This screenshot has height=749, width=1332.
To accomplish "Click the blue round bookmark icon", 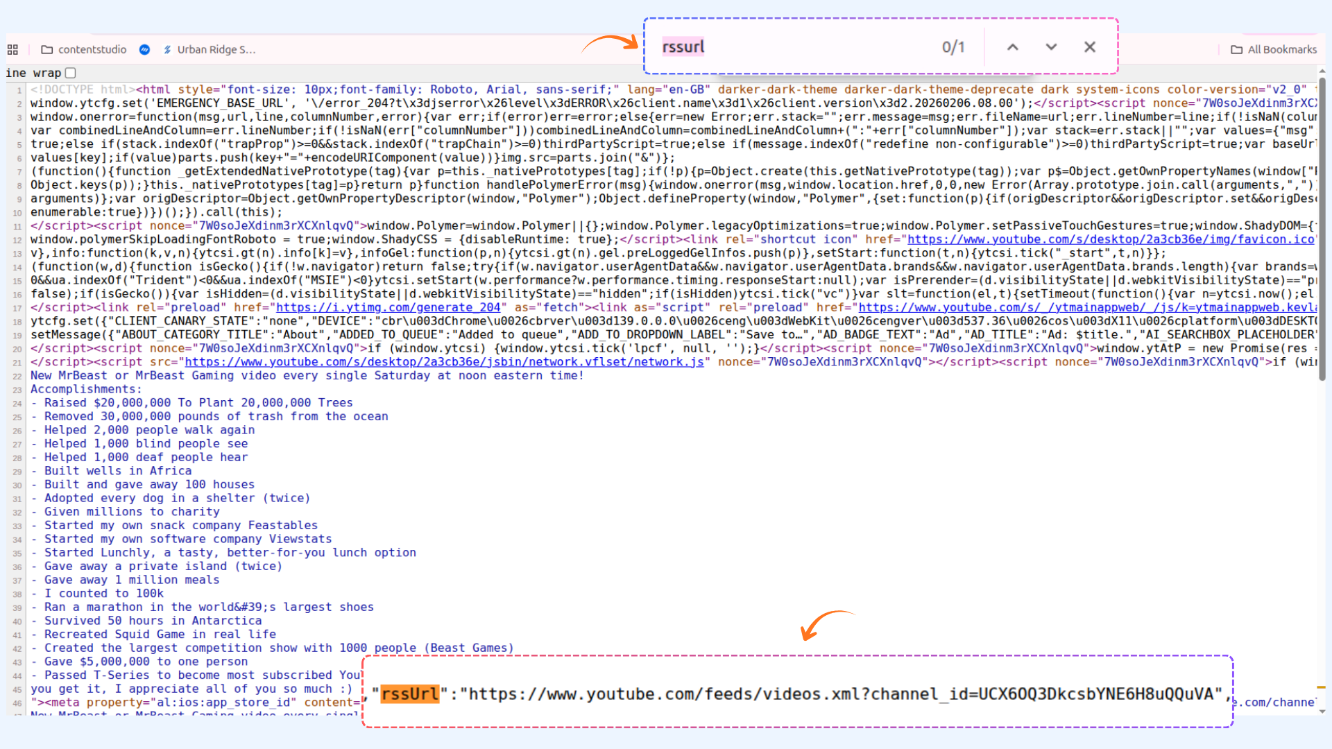I will [144, 49].
